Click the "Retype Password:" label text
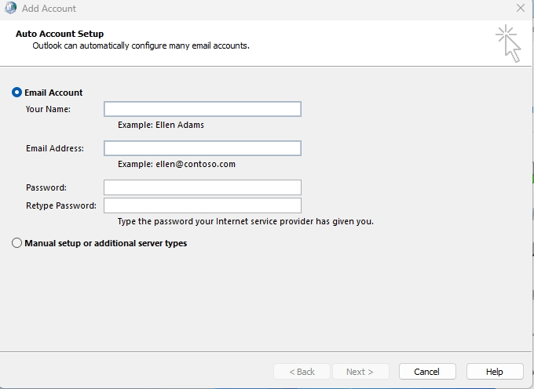Viewport: 534px width, 389px height. (61, 205)
